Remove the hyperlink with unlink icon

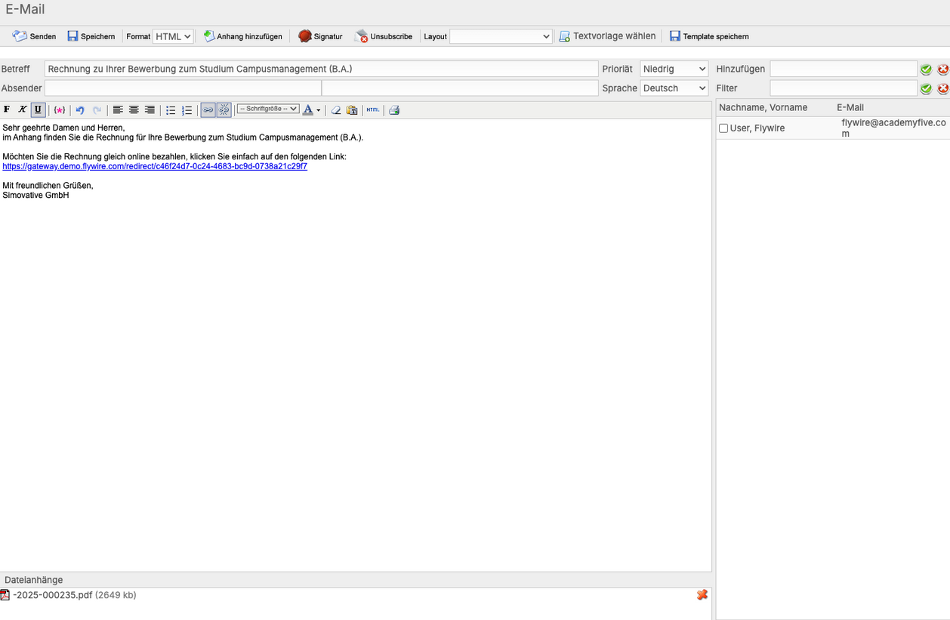tap(224, 110)
